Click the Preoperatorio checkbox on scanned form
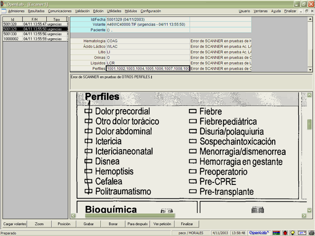 pos(192,172)
